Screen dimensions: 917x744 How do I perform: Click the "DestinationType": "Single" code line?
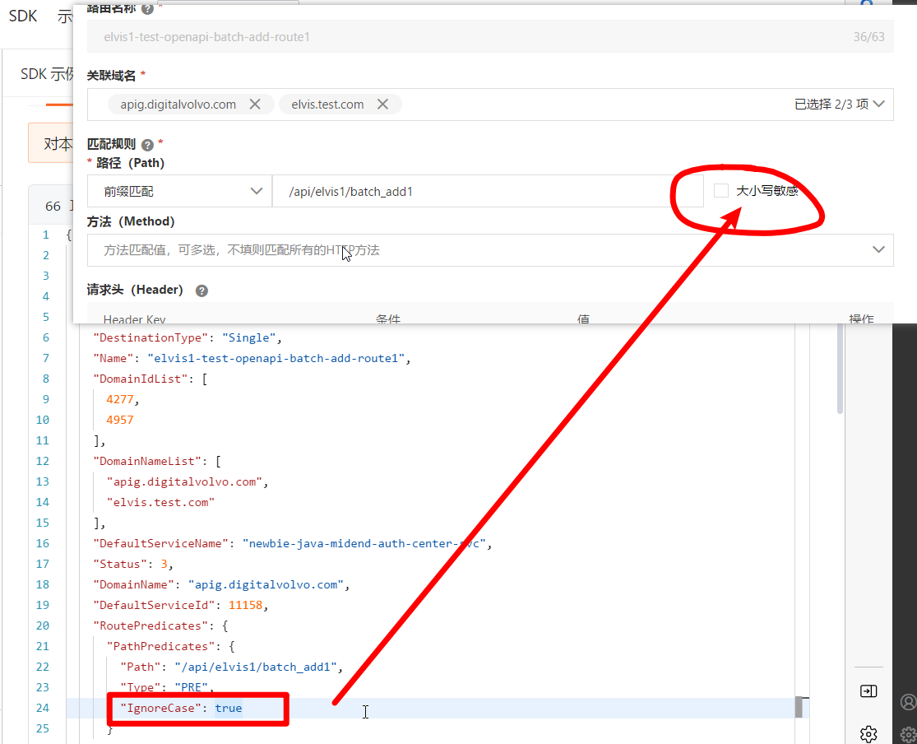tap(188, 337)
